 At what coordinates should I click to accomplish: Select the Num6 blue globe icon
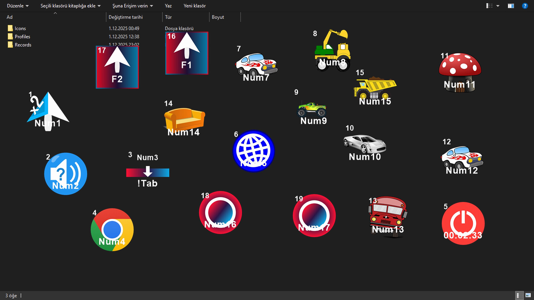tap(253, 151)
